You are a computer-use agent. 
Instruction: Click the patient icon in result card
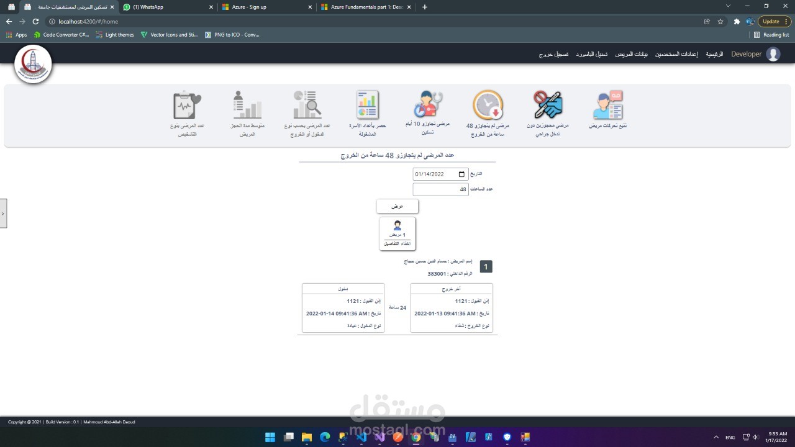point(397,225)
